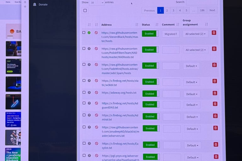Image resolution: width=242 pixels, height=161 pixels.
Task: Go to page 4 of the list
Action: (x=180, y=10)
